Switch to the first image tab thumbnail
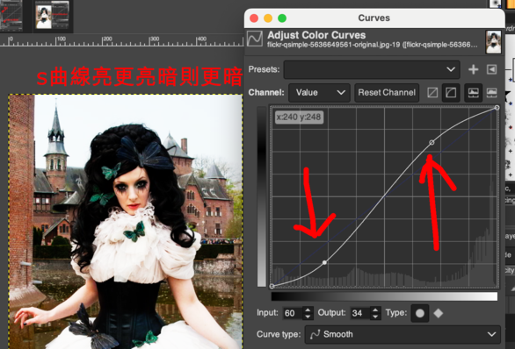Viewport: 515px width, 349px height. click(11, 16)
